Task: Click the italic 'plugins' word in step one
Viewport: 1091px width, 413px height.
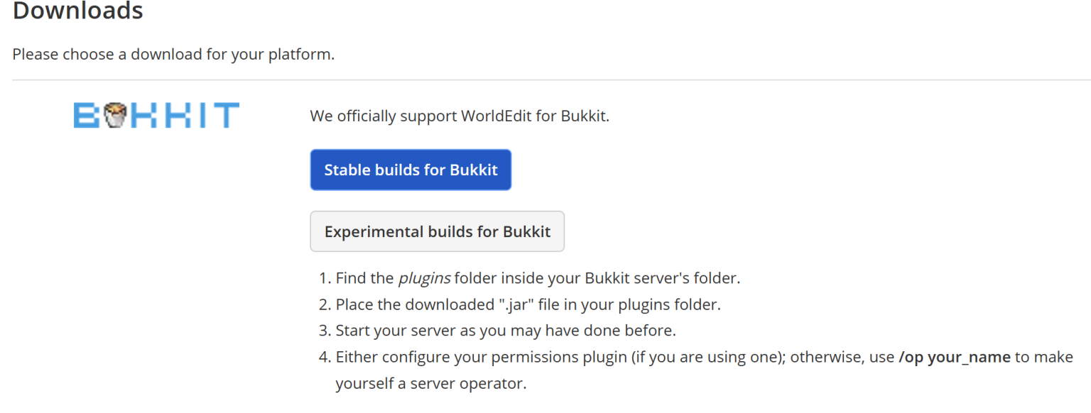Action: click(424, 278)
